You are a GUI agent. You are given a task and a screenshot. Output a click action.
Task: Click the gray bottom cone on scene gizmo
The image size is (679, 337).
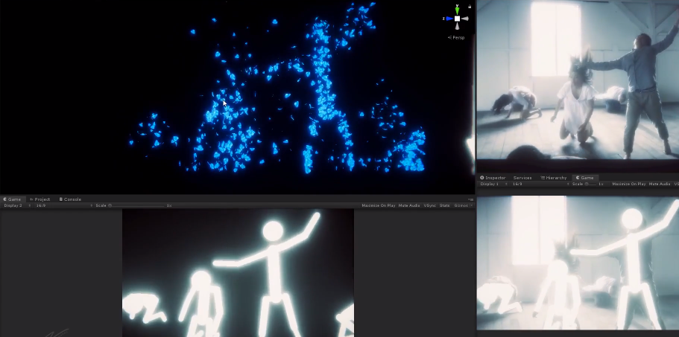pyautogui.click(x=457, y=27)
